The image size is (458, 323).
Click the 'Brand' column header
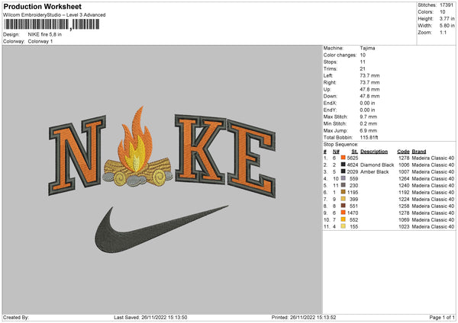[419, 152]
